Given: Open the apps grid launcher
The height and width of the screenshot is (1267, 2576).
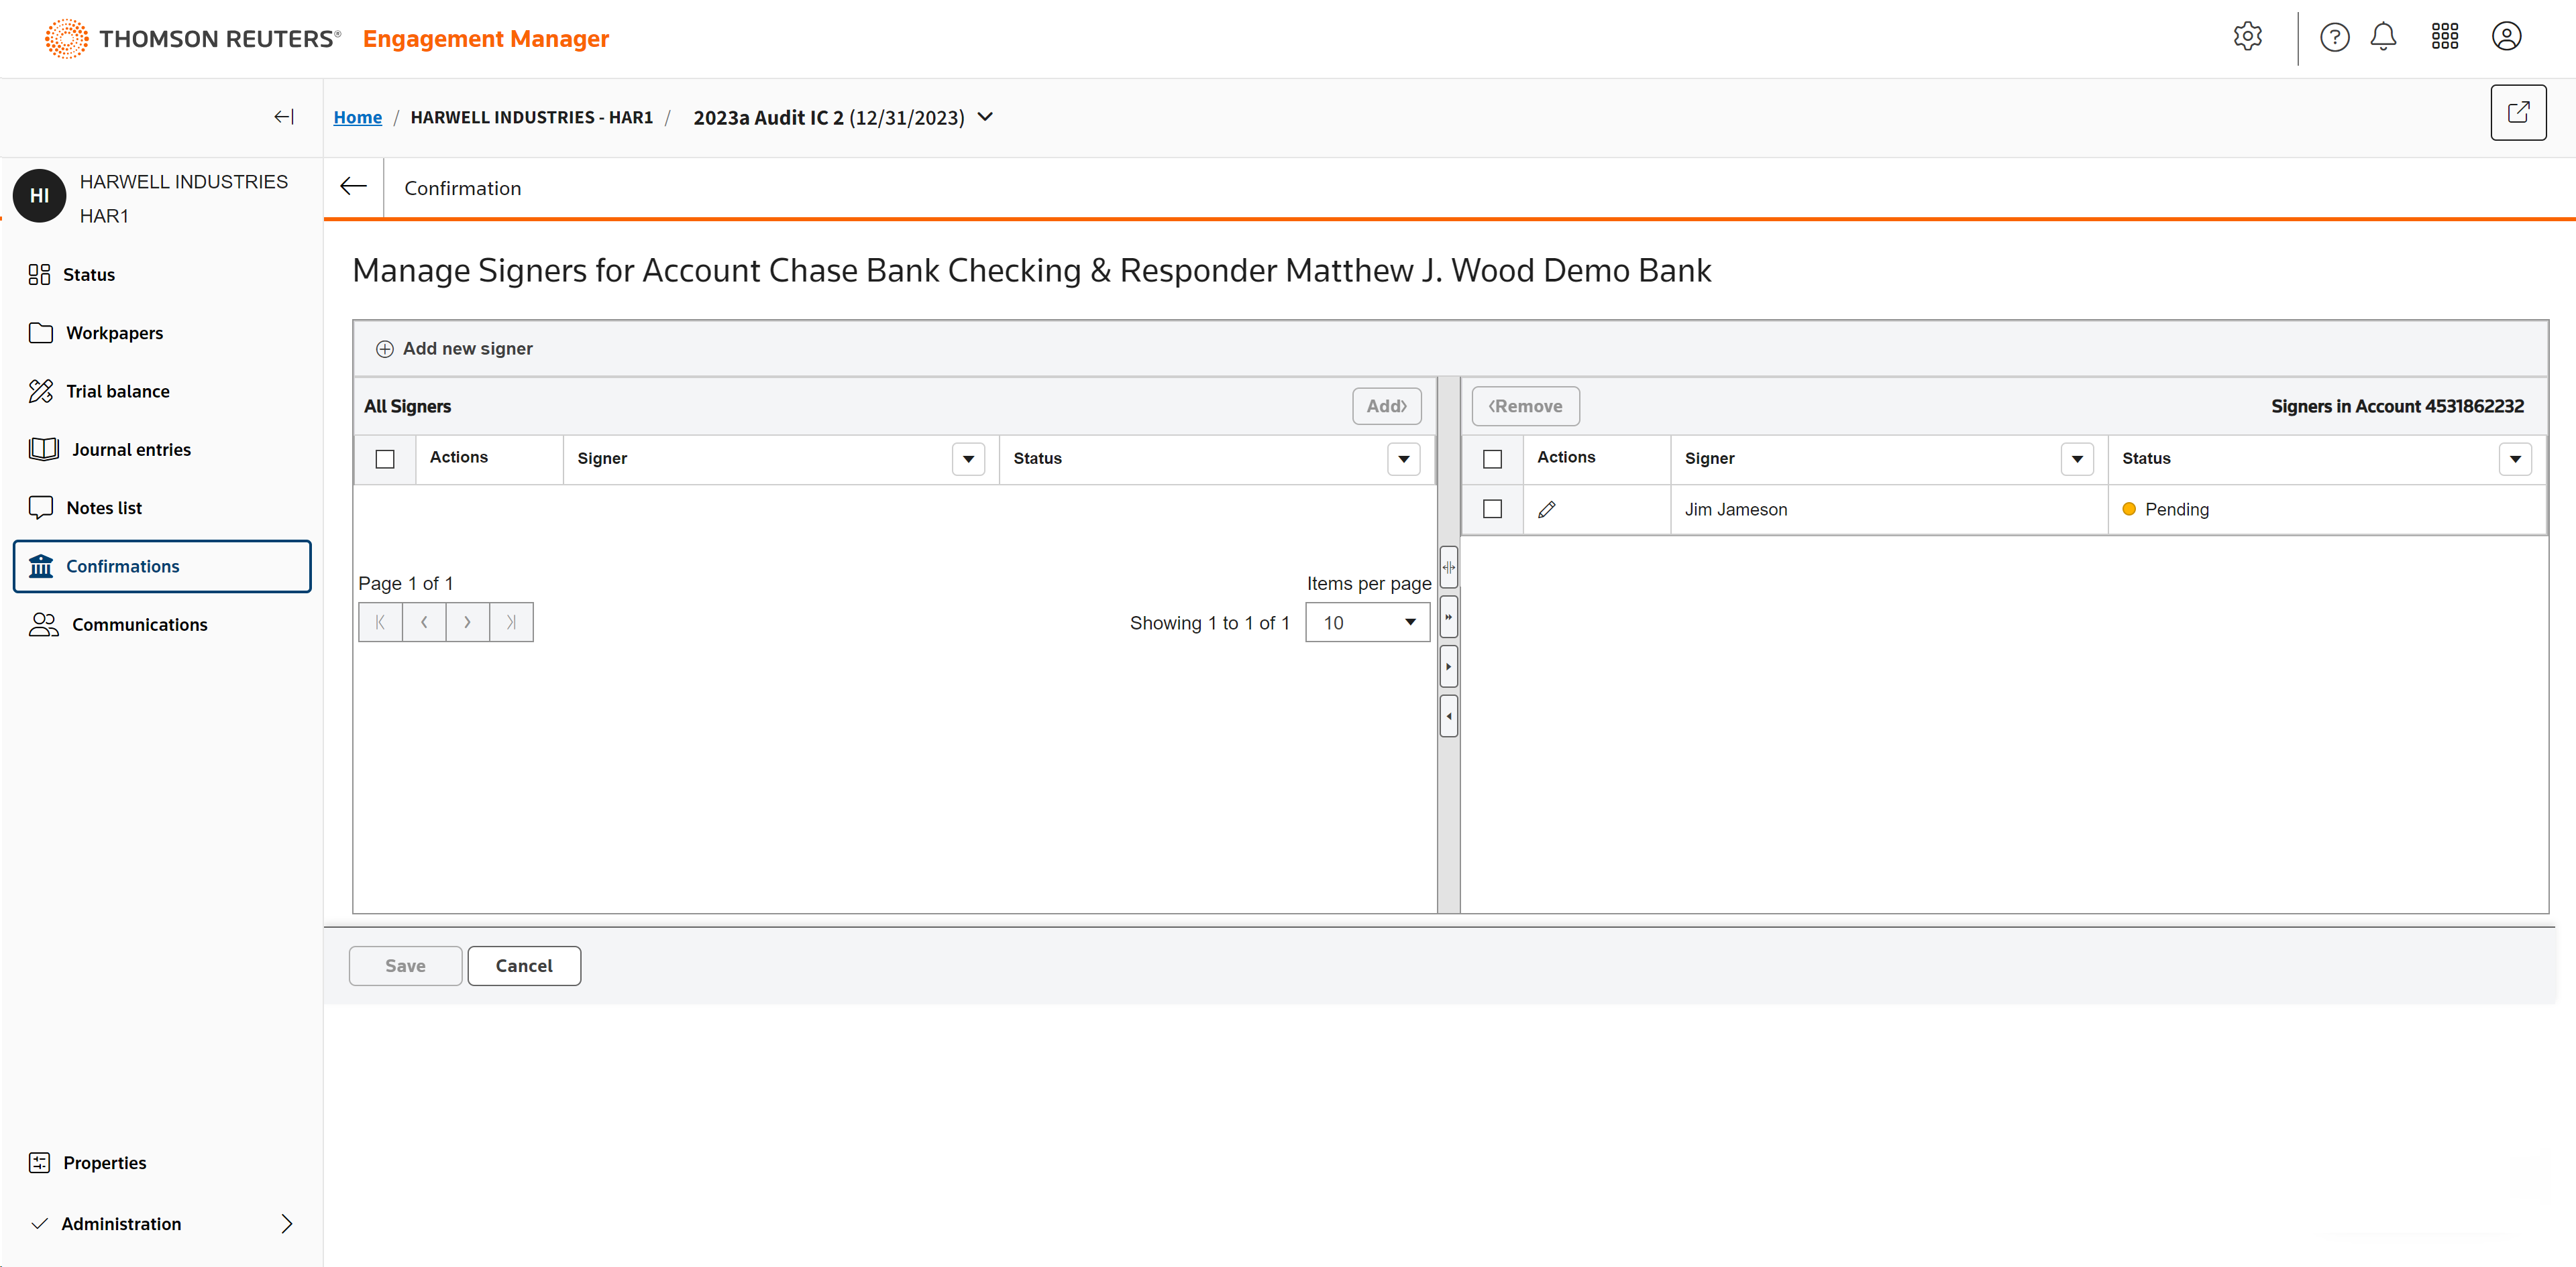Looking at the screenshot, I should [2444, 37].
